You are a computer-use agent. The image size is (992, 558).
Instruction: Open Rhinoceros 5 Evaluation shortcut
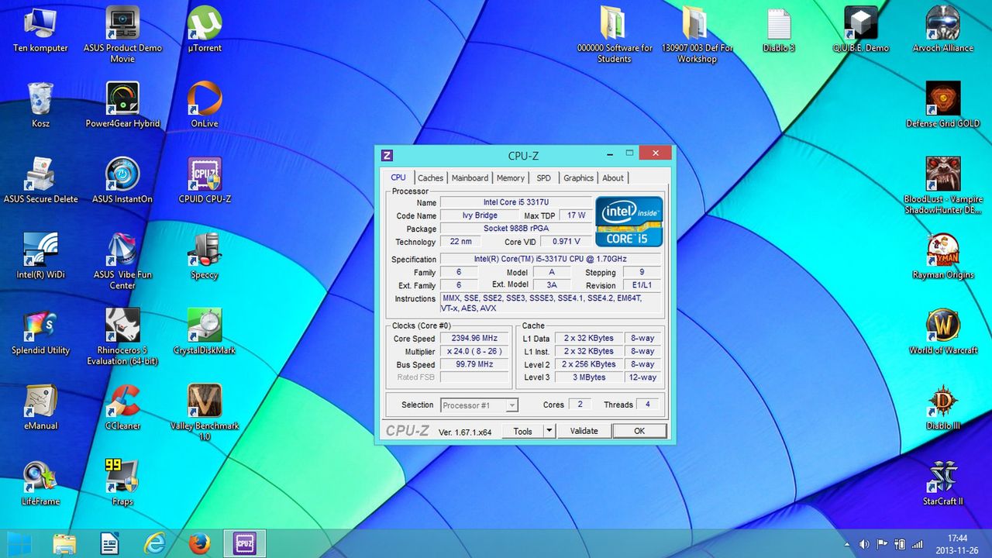click(122, 336)
